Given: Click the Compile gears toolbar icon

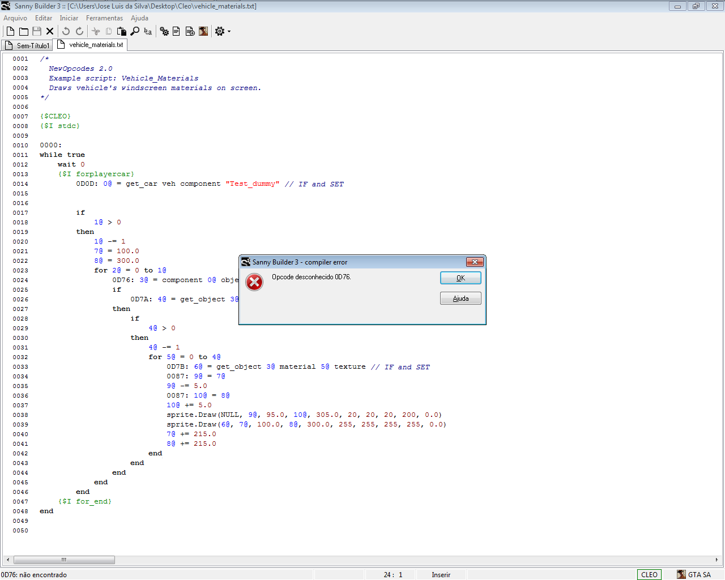Looking at the screenshot, I should pyautogui.click(x=164, y=31).
